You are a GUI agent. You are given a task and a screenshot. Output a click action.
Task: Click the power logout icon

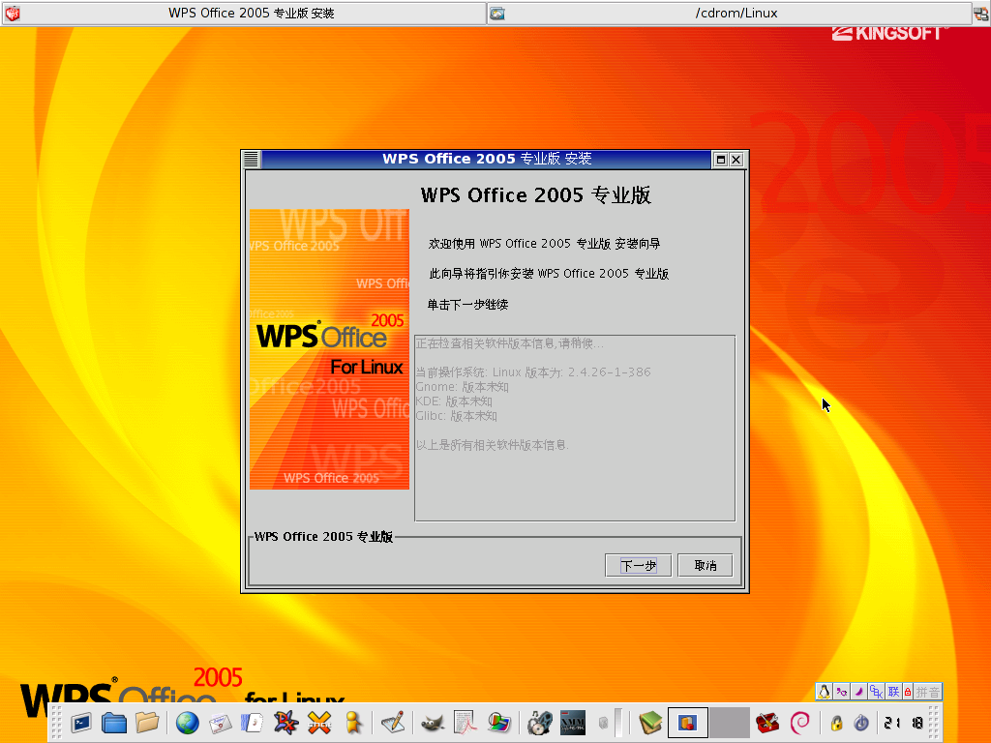(x=860, y=722)
